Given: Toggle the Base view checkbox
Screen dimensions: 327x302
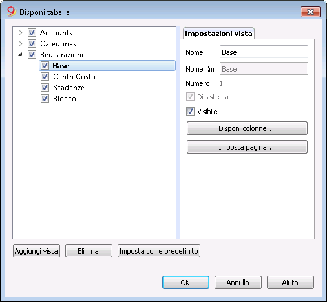Looking at the screenshot, I should (x=45, y=66).
